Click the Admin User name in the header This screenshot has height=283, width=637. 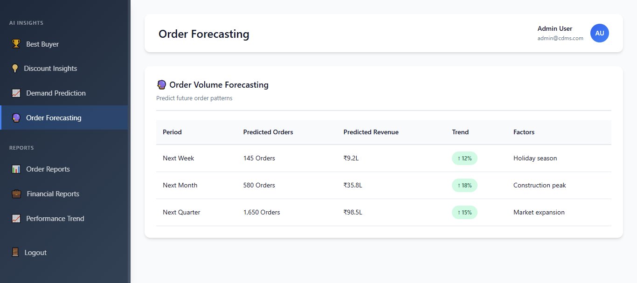pyautogui.click(x=554, y=28)
